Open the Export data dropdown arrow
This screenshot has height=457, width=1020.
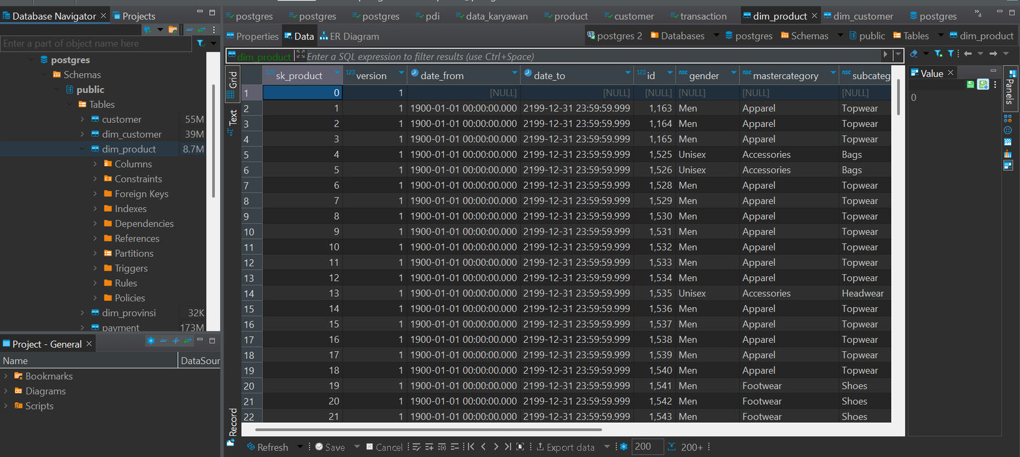click(607, 447)
